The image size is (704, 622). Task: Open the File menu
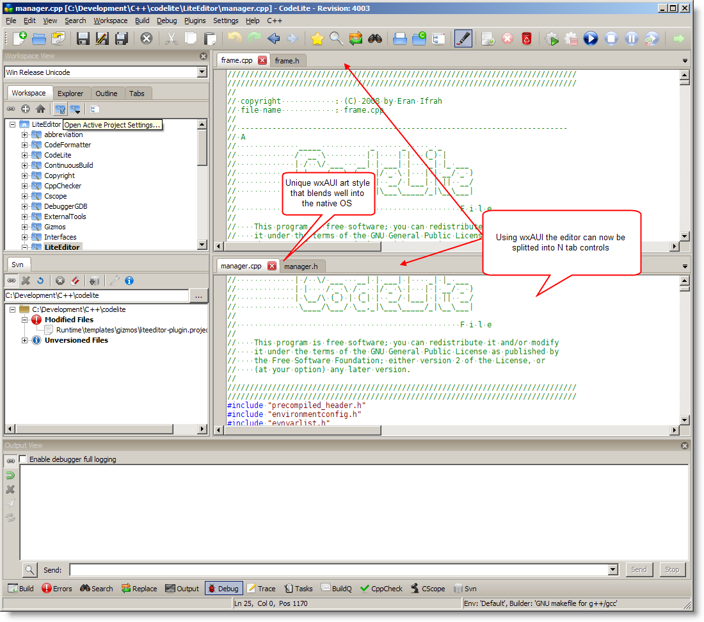11,20
